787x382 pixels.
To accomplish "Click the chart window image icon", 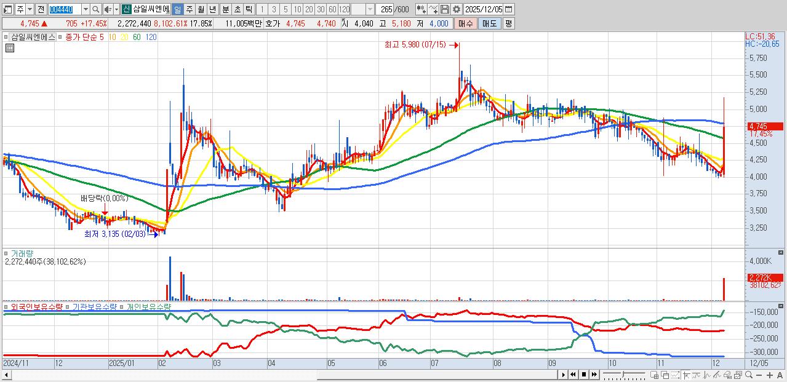I will click(738, 375).
